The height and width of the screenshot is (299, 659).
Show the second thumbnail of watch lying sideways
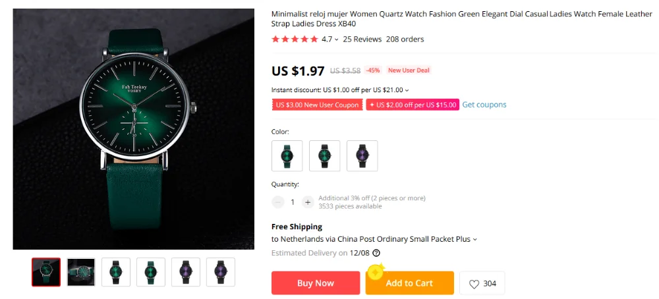click(81, 272)
